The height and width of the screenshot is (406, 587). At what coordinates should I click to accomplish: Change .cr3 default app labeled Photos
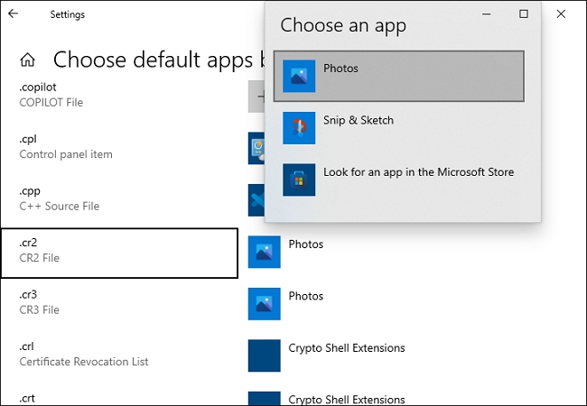coord(306,296)
